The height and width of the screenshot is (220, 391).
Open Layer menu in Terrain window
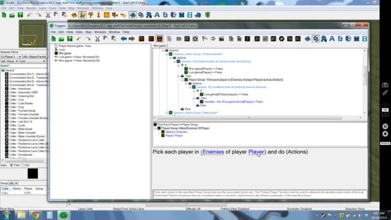click(42, 8)
